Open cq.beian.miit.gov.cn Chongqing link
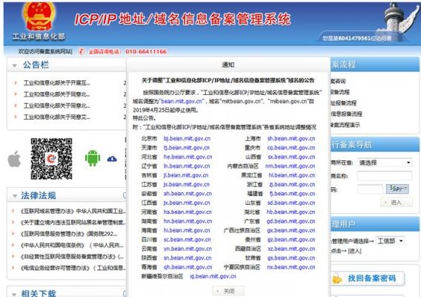421x297 pixels. (291, 148)
